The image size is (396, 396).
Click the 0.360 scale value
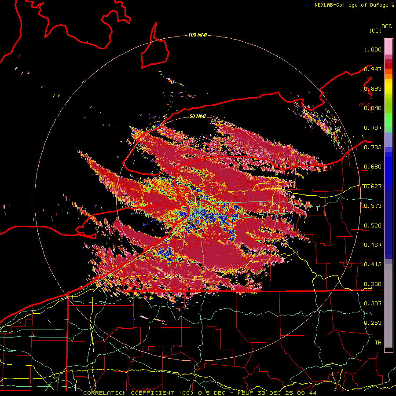coord(373,284)
